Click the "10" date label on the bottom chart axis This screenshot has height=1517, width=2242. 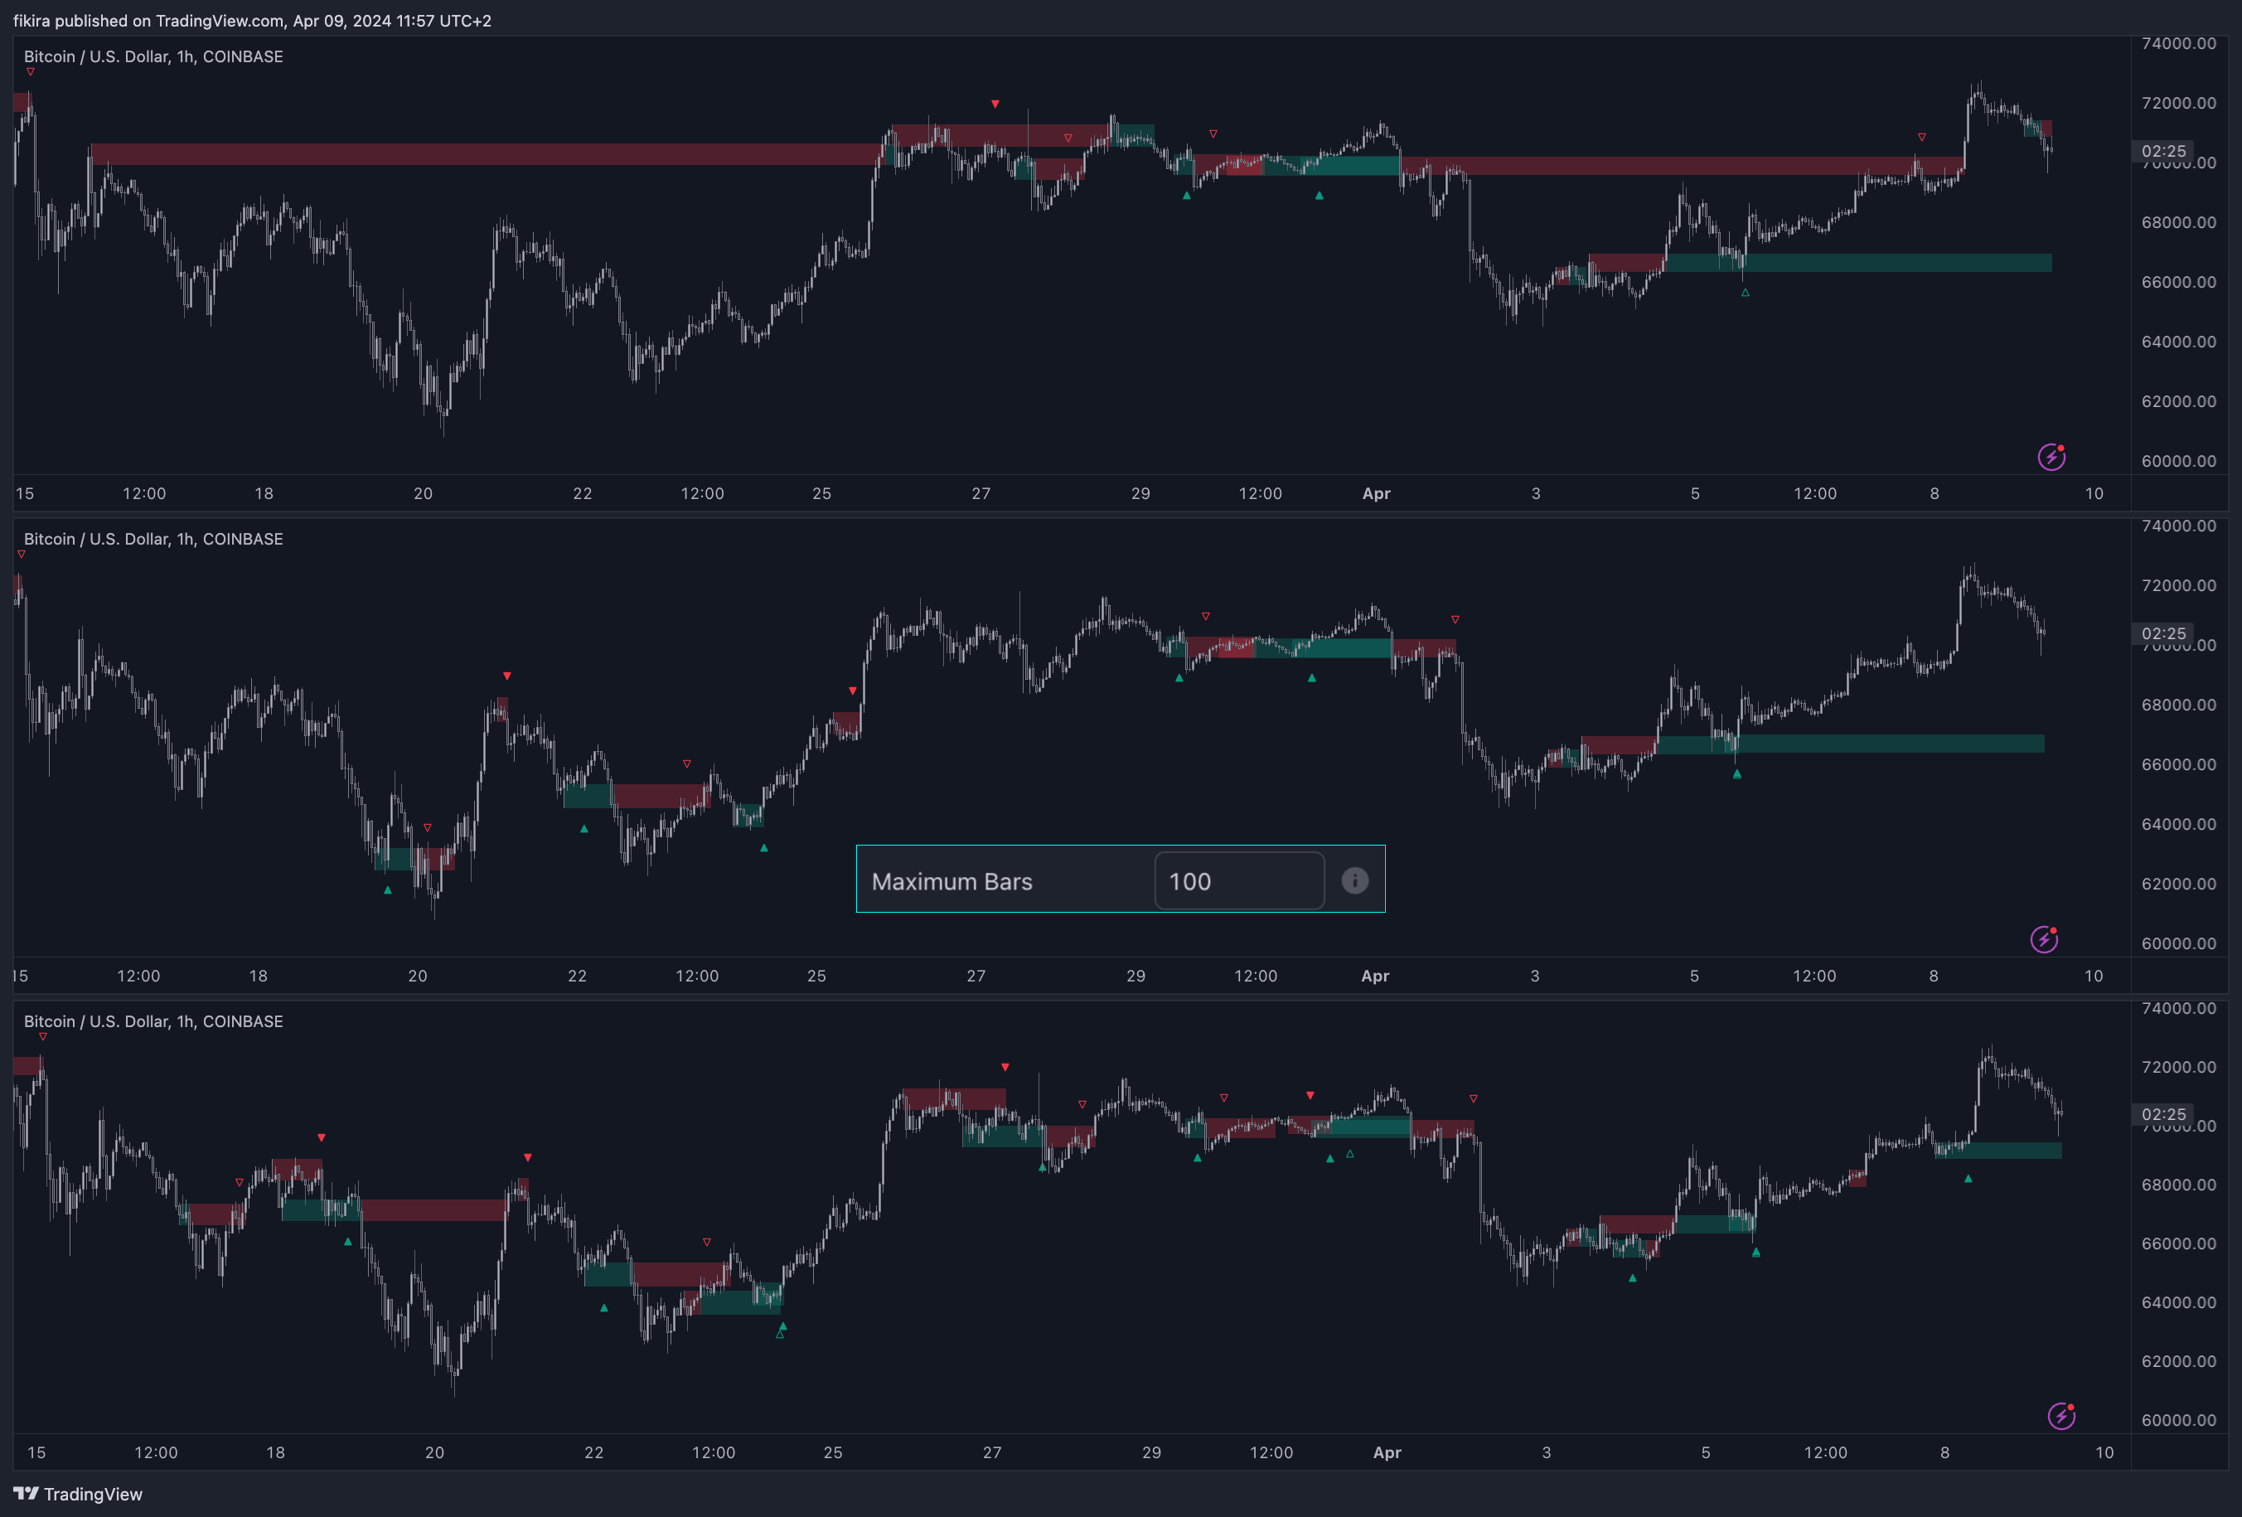2104,1452
